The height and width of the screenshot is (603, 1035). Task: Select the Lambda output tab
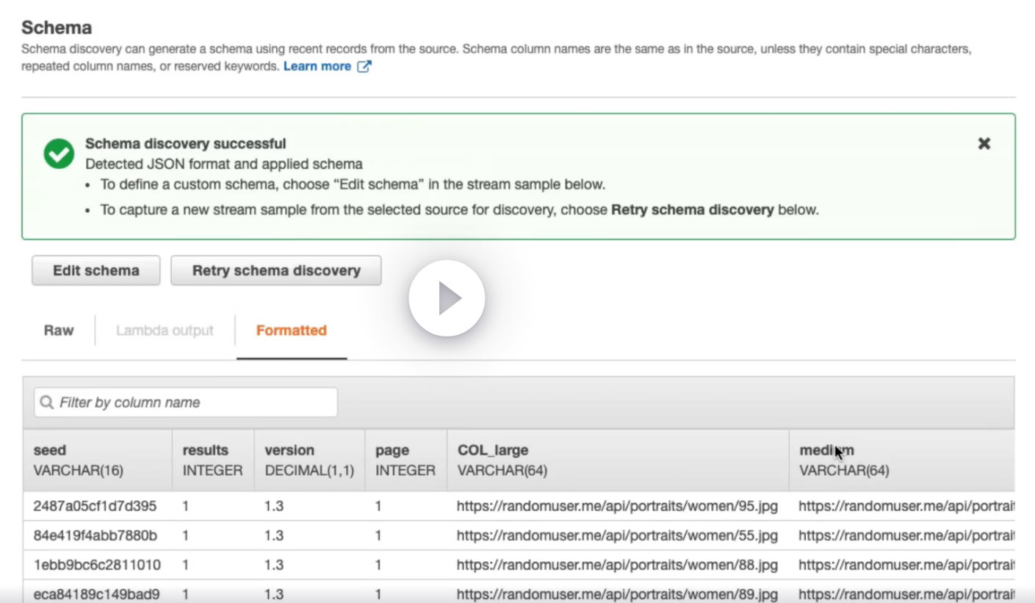tap(165, 331)
